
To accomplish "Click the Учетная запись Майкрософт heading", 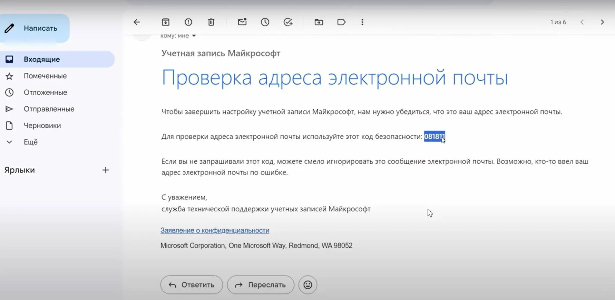I will click(x=221, y=53).
